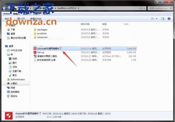Screen dimensions: 175x122
Task: Select the 软件安装说明-必读 text file icon
Action: [35, 60]
